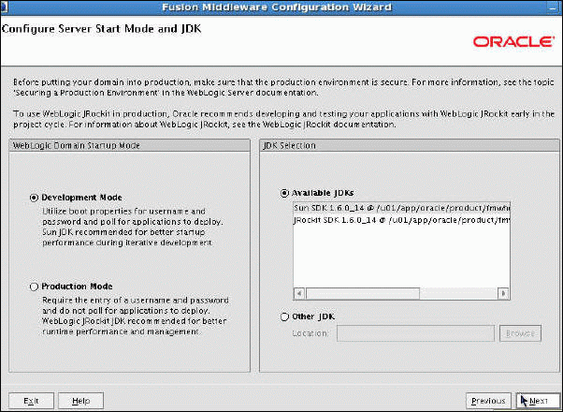This screenshot has height=412, width=563.
Task: Select Development Mode radio button
Action: [34, 198]
